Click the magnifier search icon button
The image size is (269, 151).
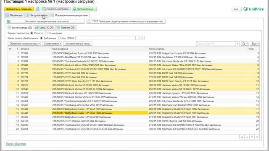[245, 44]
